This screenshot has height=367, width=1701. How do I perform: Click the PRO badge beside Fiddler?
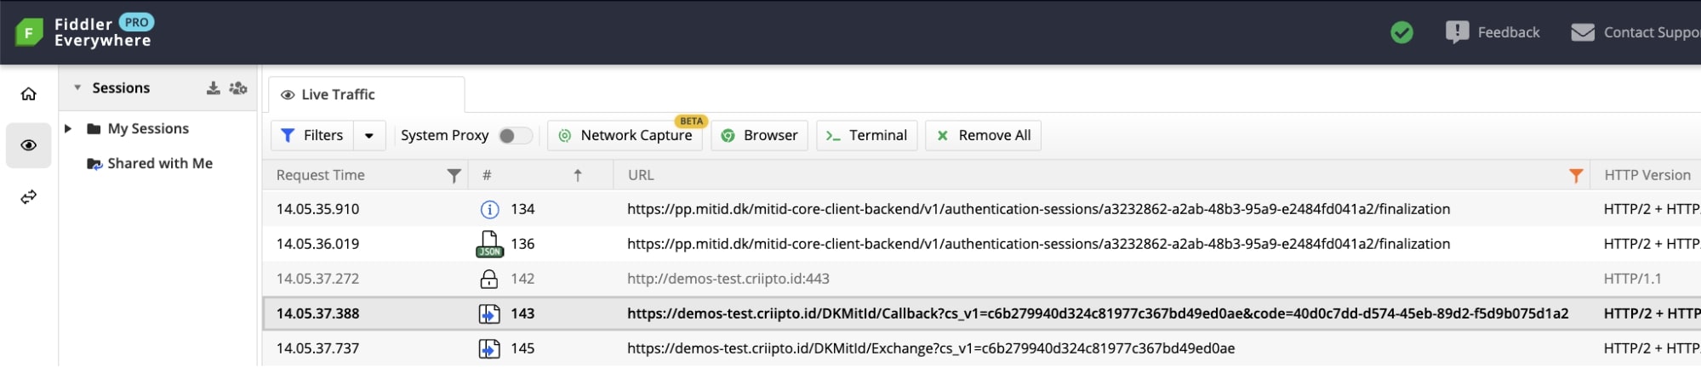pos(136,22)
